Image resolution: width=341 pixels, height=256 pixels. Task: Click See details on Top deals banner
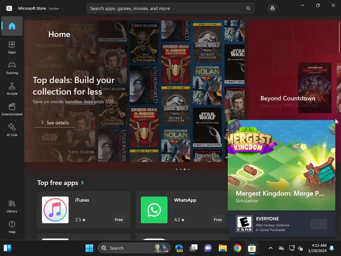coord(55,123)
